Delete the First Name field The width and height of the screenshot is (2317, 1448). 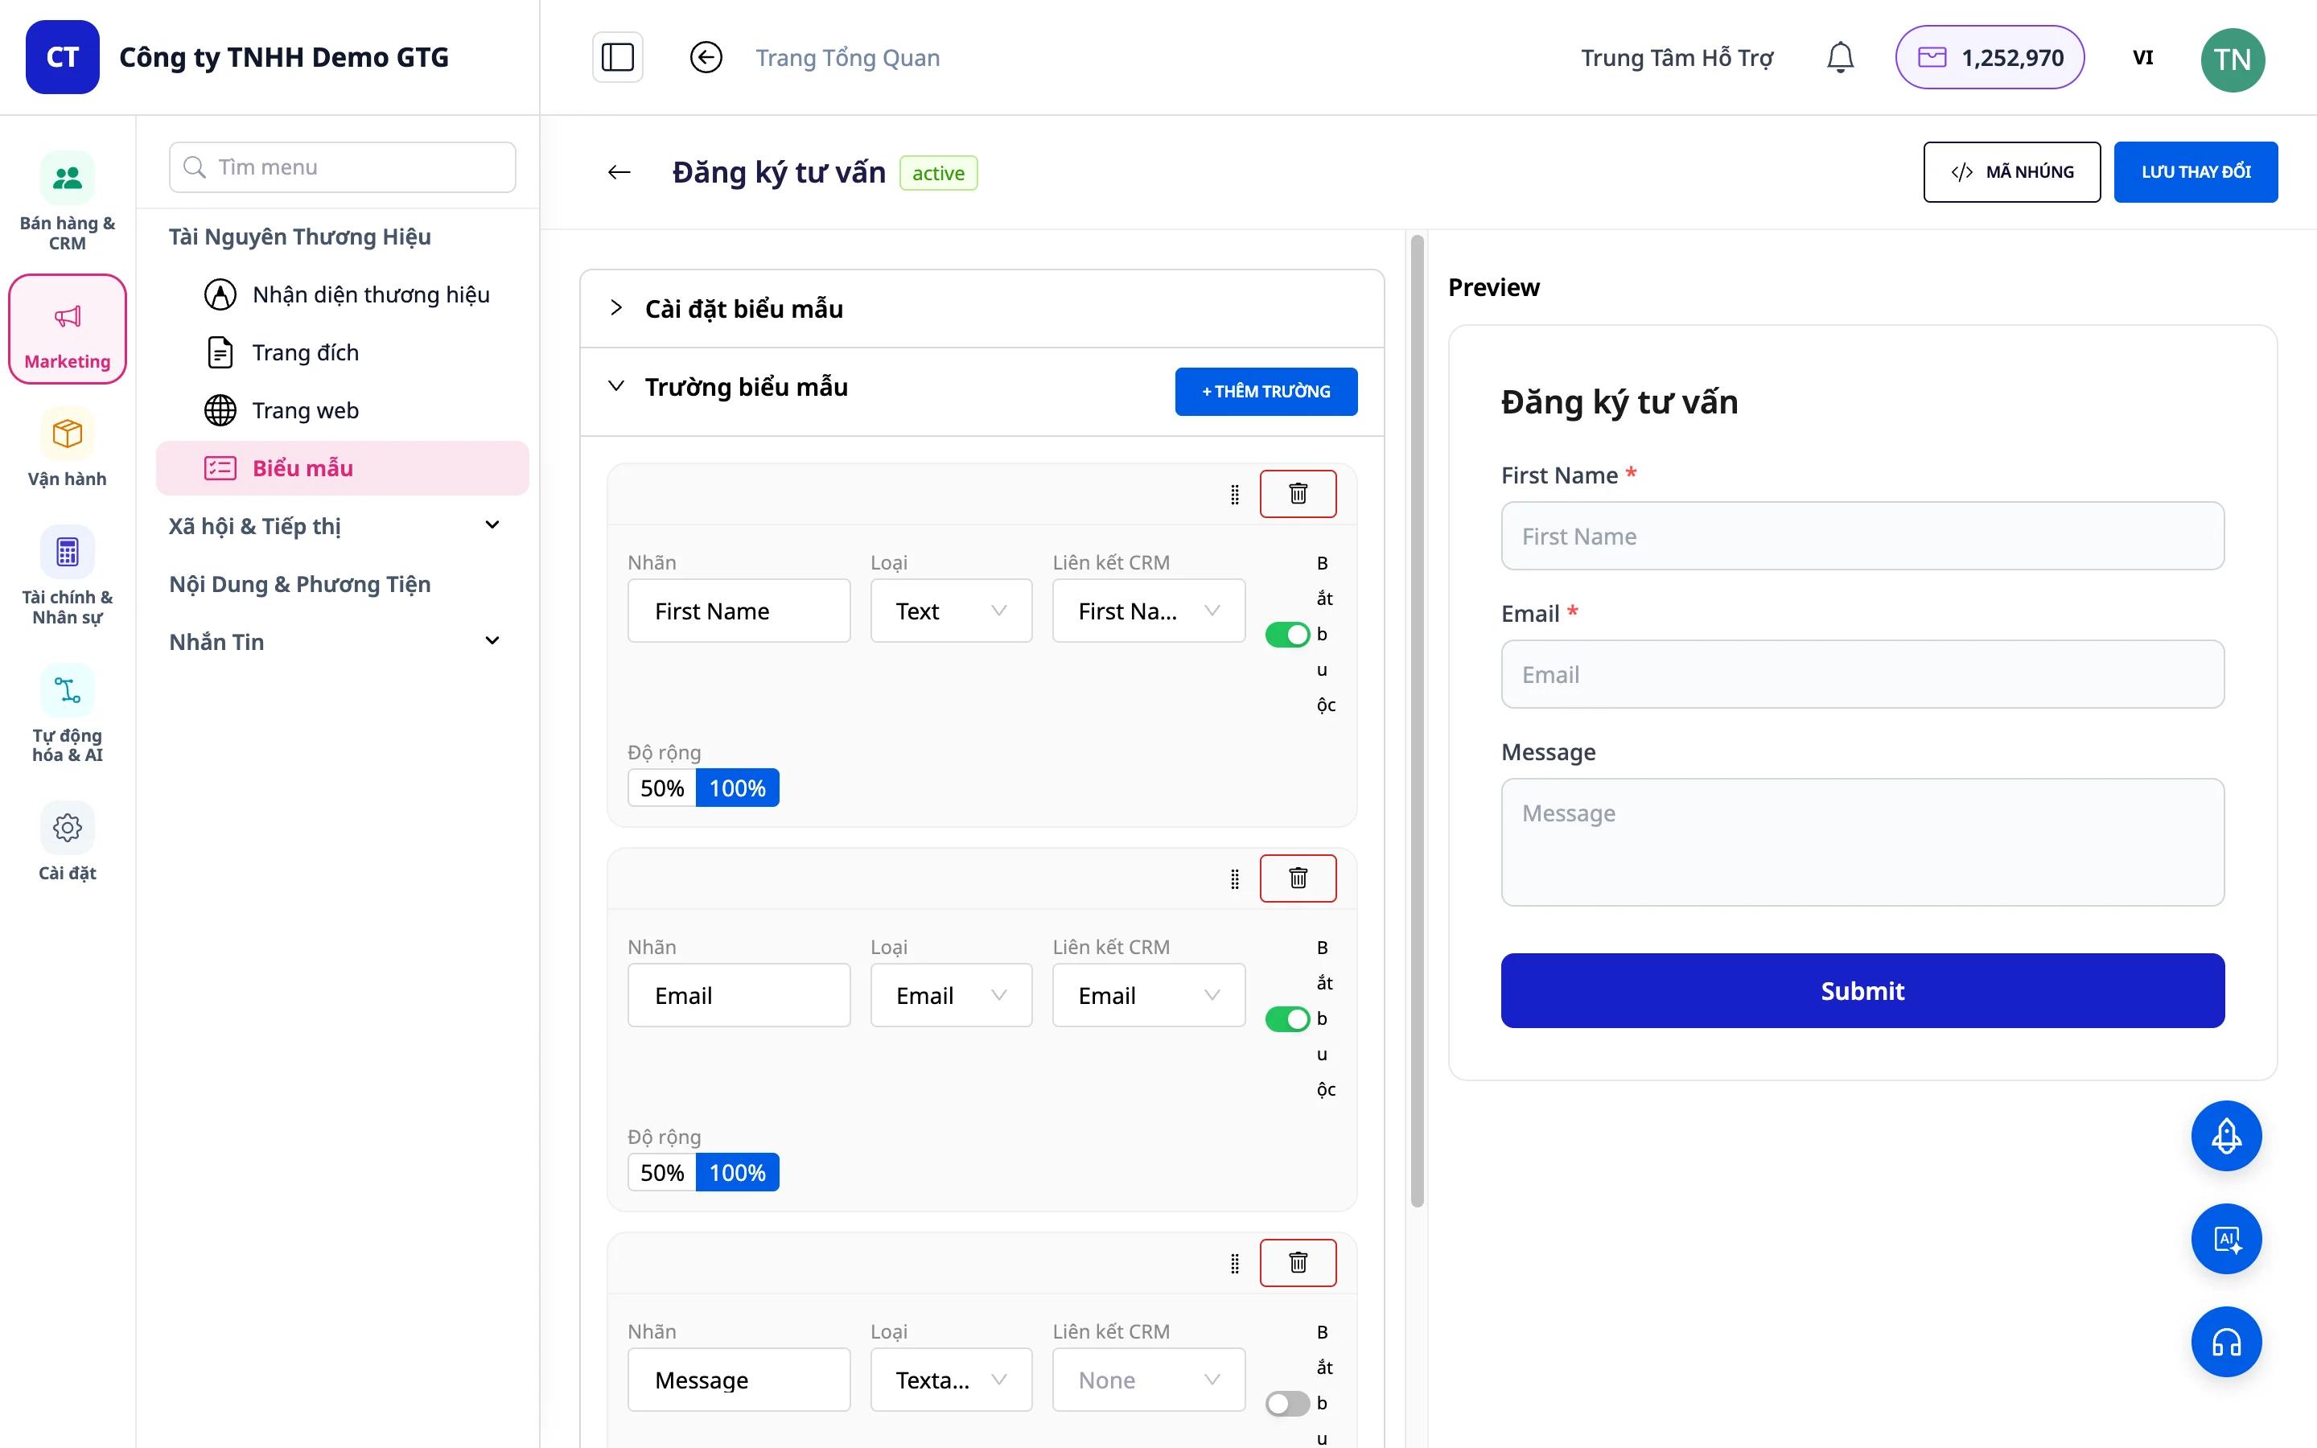pos(1298,494)
